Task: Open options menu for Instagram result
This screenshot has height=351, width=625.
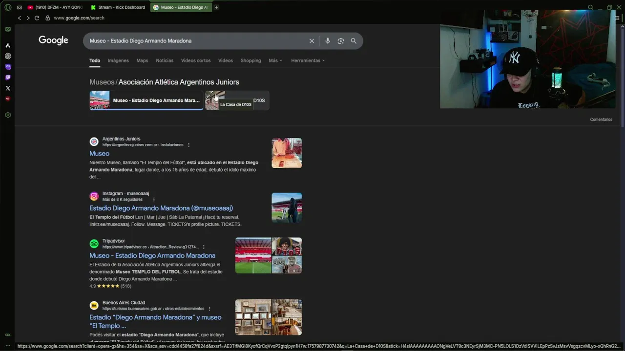Action: [154, 199]
